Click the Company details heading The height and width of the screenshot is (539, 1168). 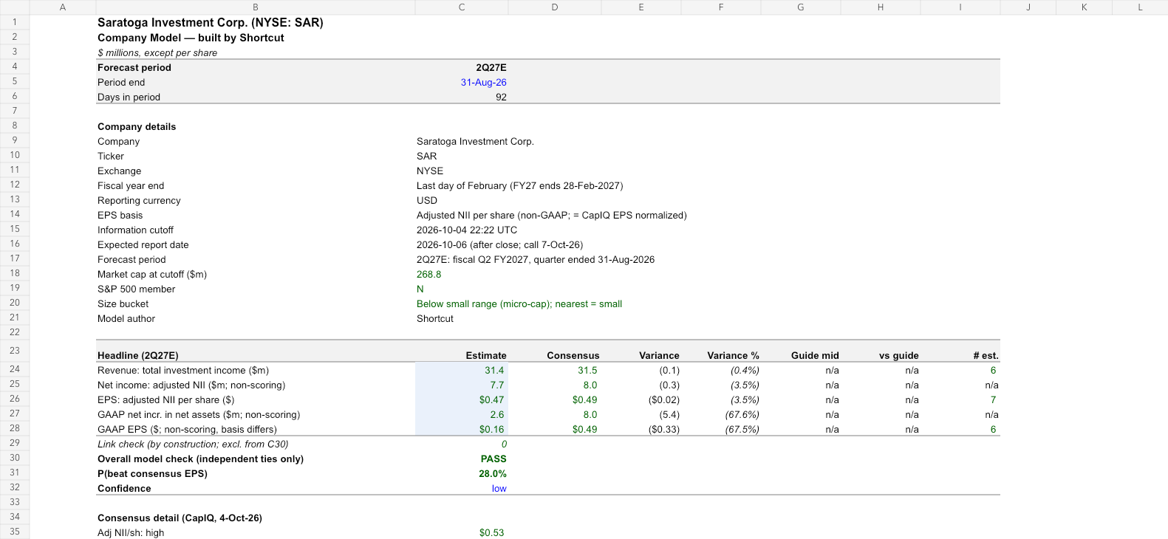[137, 127]
